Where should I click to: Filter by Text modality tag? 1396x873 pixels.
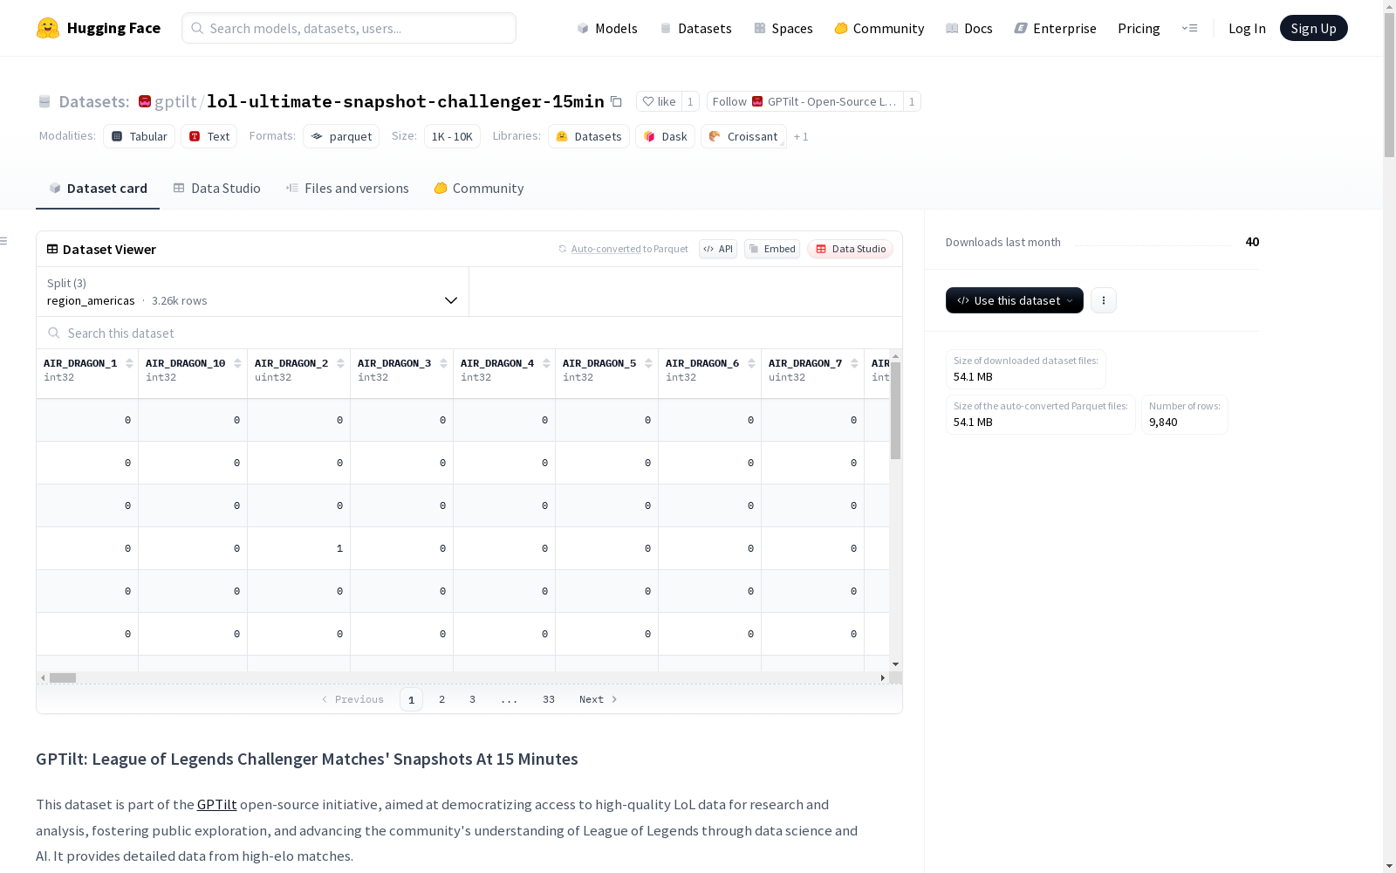(x=209, y=136)
